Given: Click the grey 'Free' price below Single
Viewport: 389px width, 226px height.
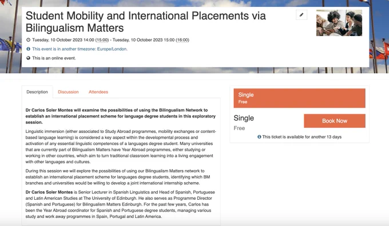Looking at the screenshot, I should (239, 128).
